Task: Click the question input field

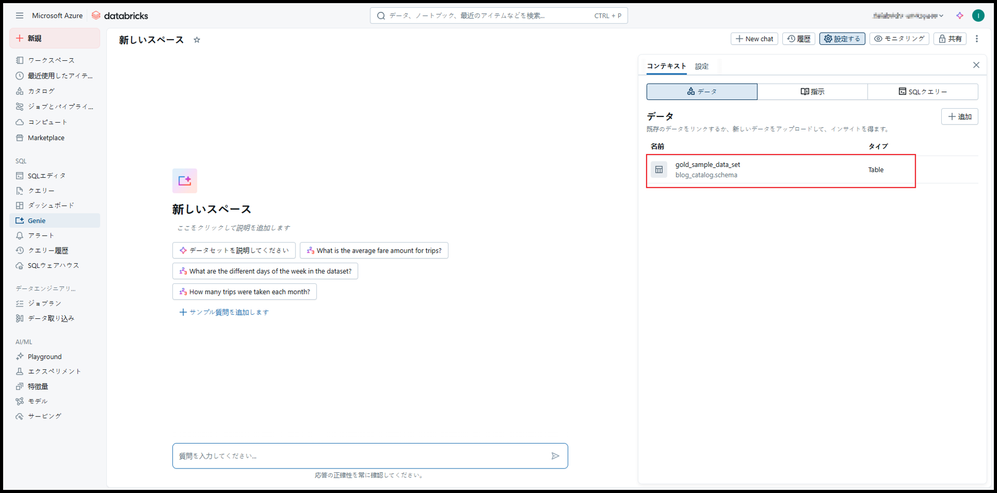Action: (x=359, y=456)
